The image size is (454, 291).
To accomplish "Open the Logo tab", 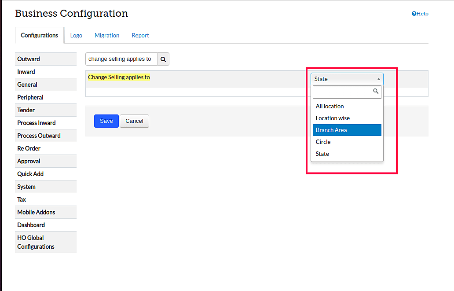I will (76, 35).
